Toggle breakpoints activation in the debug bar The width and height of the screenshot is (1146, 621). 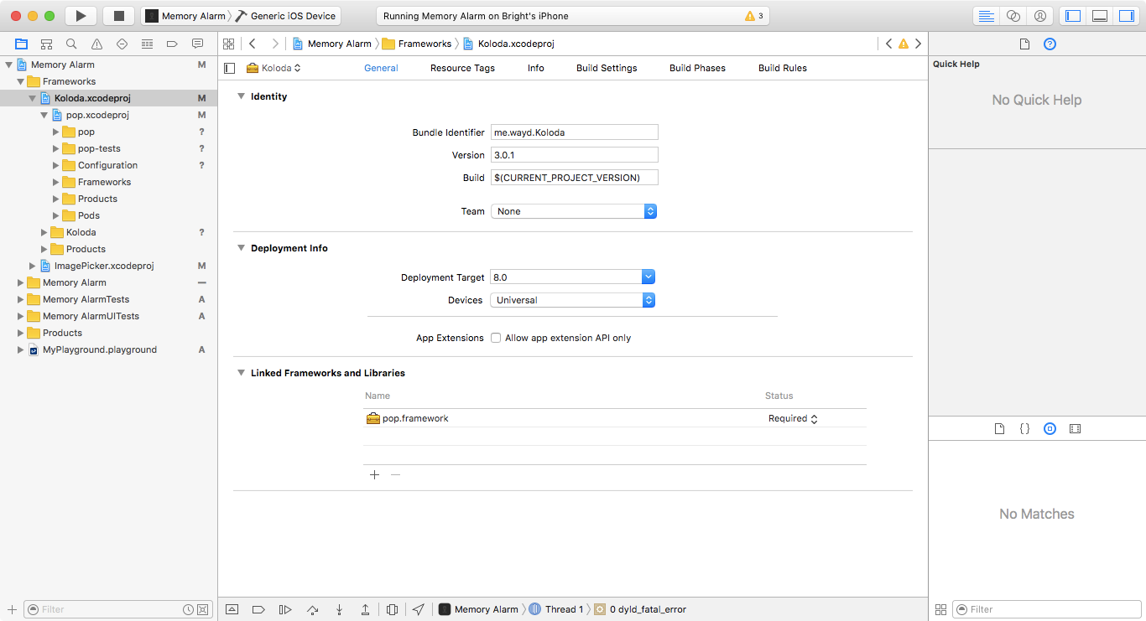(x=258, y=609)
